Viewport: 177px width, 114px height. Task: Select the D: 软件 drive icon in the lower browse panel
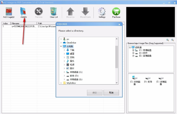pos(148,78)
